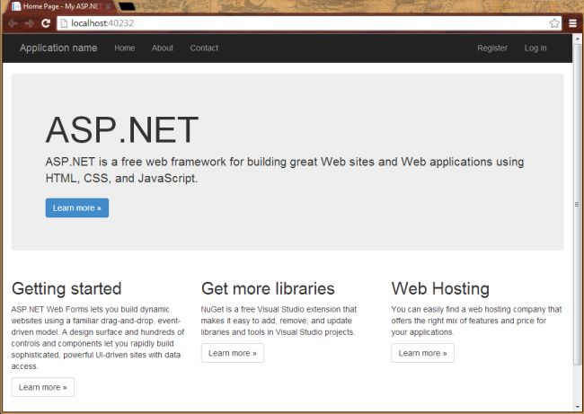Click the 'NuGet is a free Visual Studio' paragraph
The image size is (584, 414).
(279, 321)
